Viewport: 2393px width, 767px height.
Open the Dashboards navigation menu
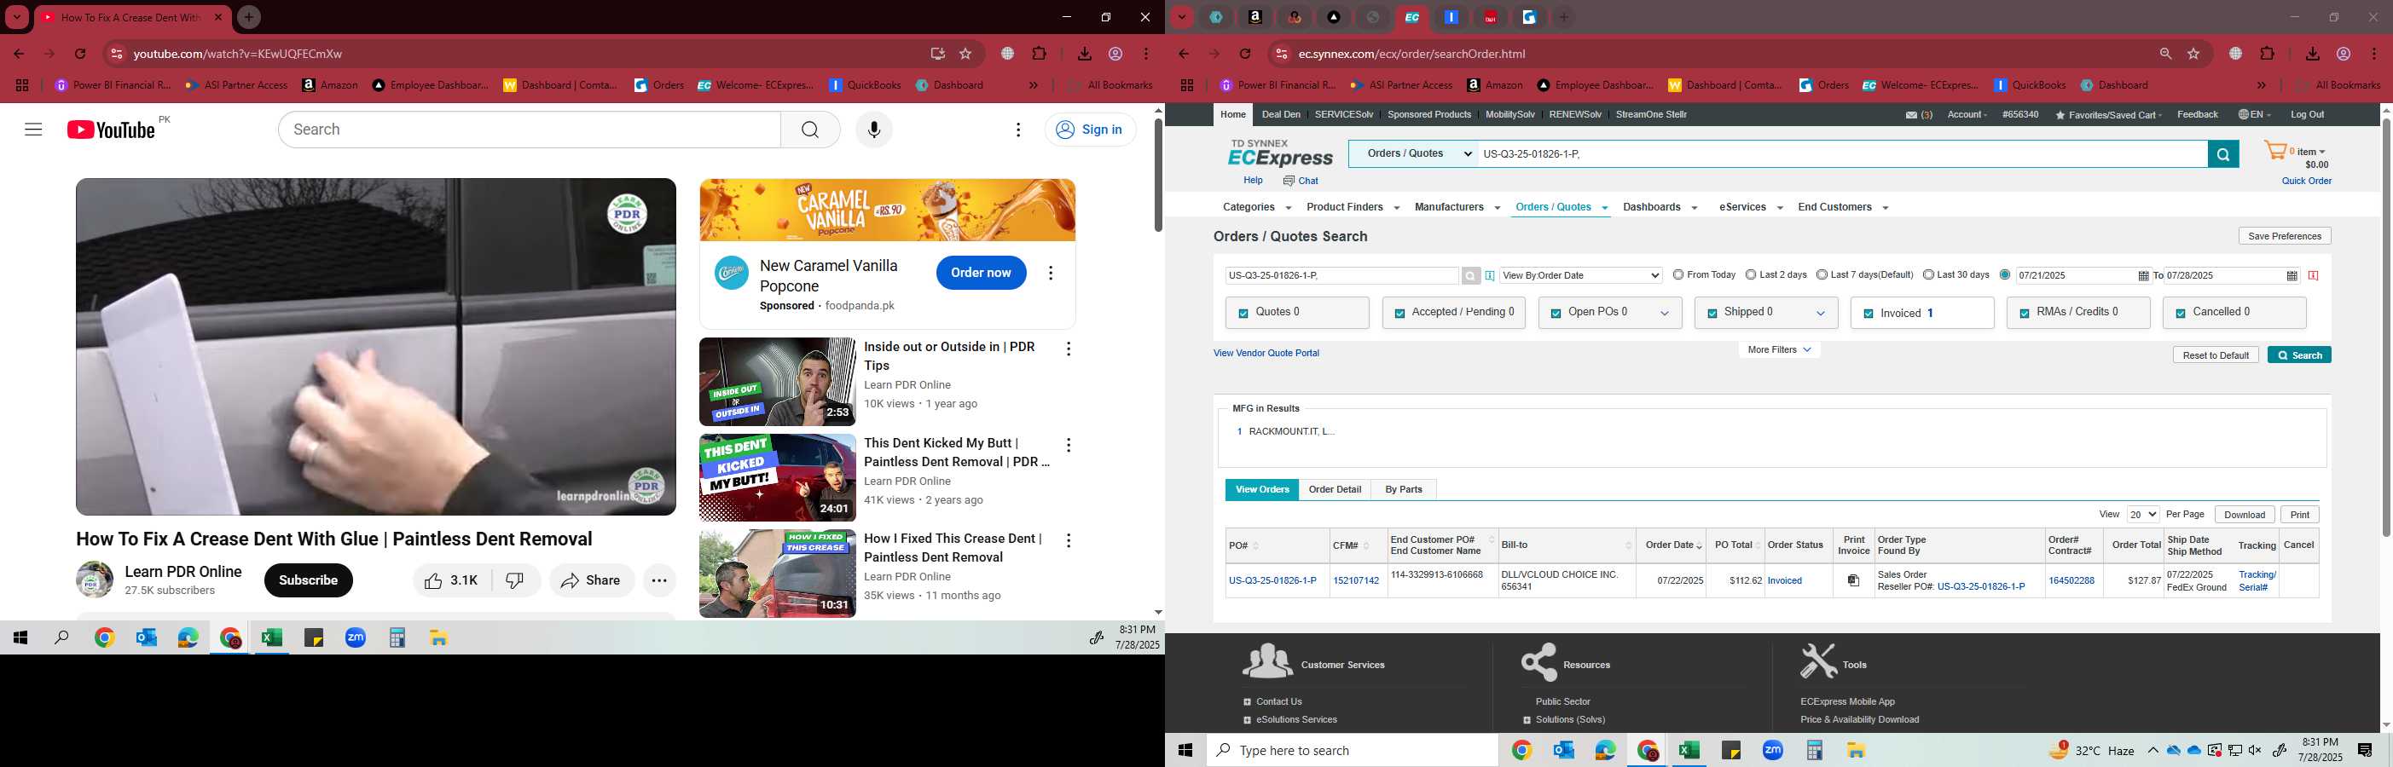[1659, 207]
